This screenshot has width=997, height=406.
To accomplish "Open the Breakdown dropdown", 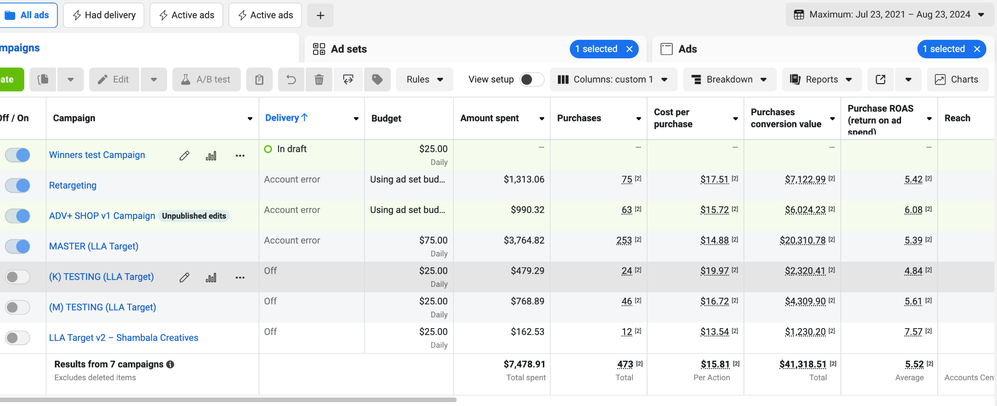I will [730, 79].
